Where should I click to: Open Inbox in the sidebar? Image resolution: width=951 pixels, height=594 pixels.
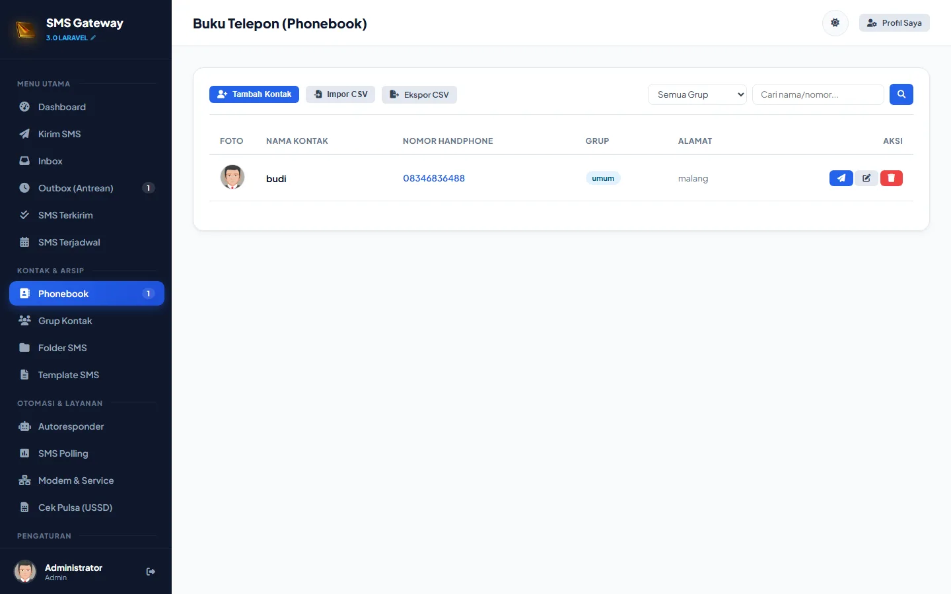click(x=87, y=161)
